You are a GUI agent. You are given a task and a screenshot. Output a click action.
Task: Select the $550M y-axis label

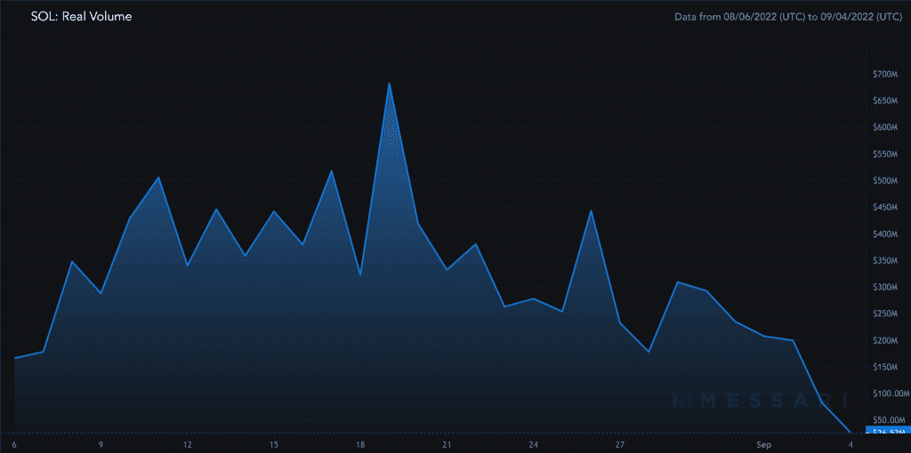coord(886,154)
